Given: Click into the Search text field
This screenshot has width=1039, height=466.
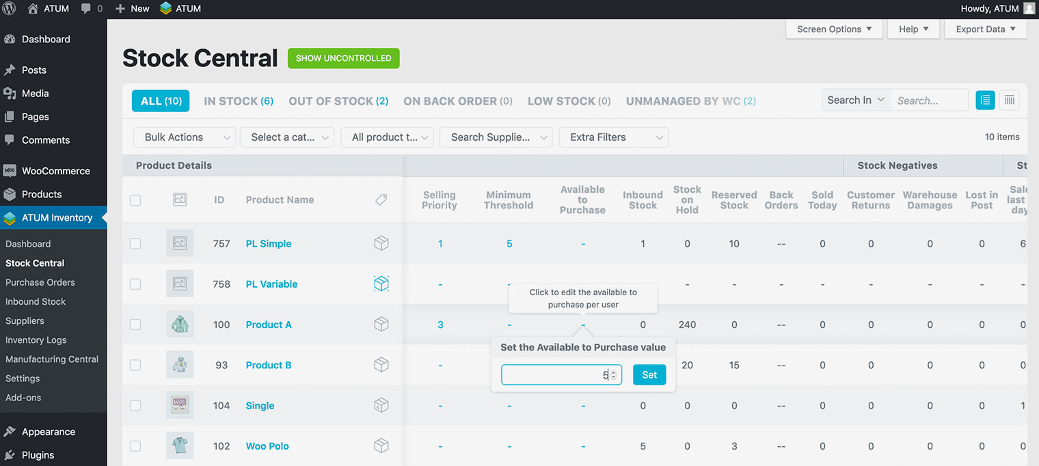Looking at the screenshot, I should click(x=930, y=100).
